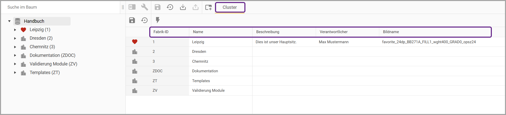Expand the Templates (ZT) node
506x115 pixels.
click(15, 73)
